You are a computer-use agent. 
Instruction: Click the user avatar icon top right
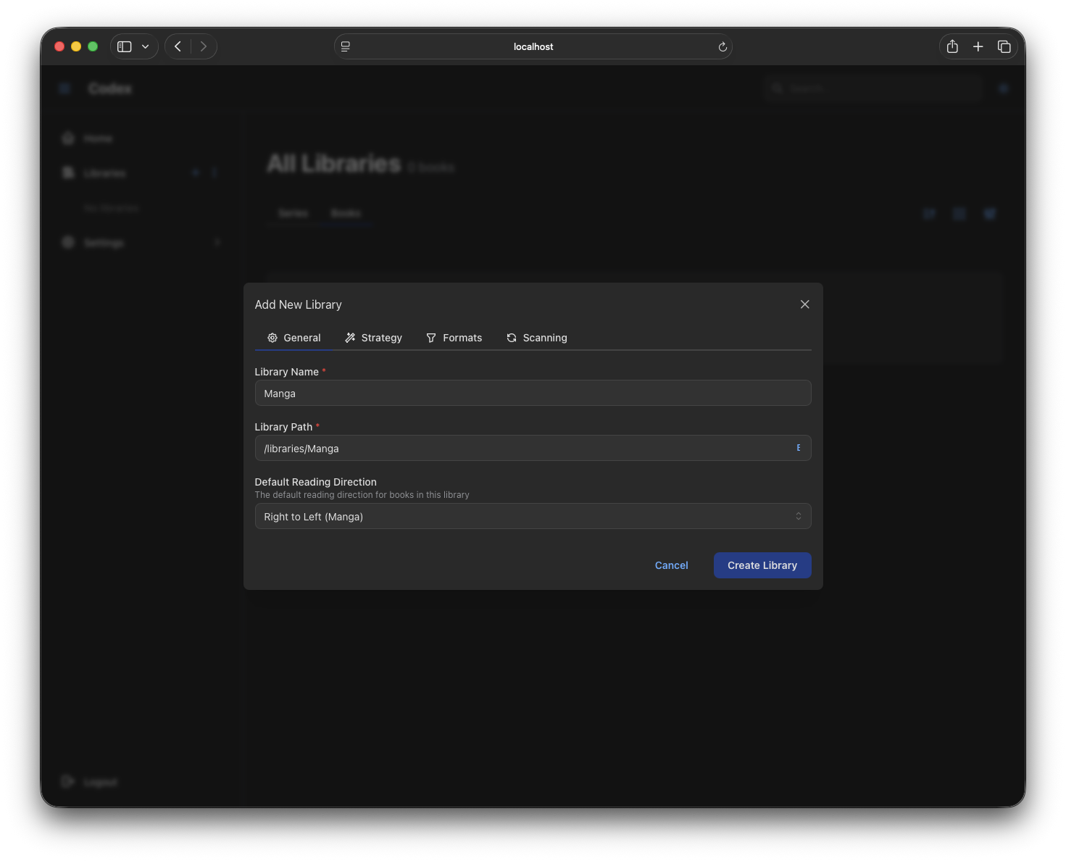click(x=1004, y=88)
